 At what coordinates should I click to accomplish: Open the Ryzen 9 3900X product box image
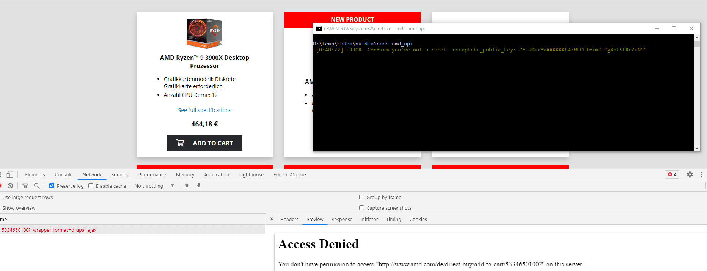tap(204, 33)
